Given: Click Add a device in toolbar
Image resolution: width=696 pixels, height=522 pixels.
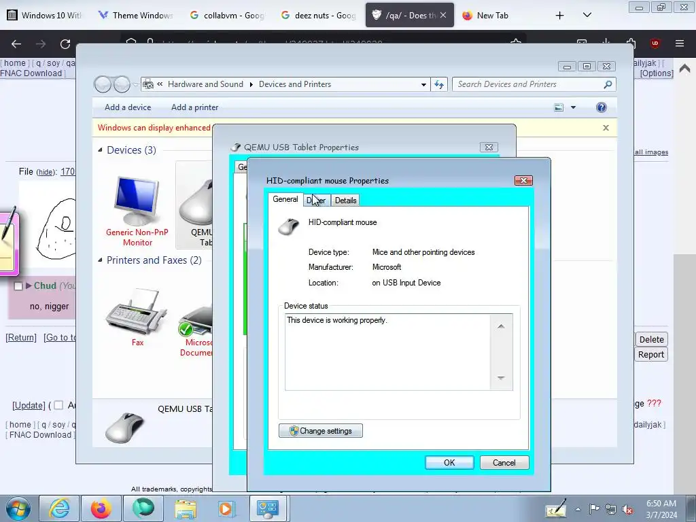Looking at the screenshot, I should [128, 107].
